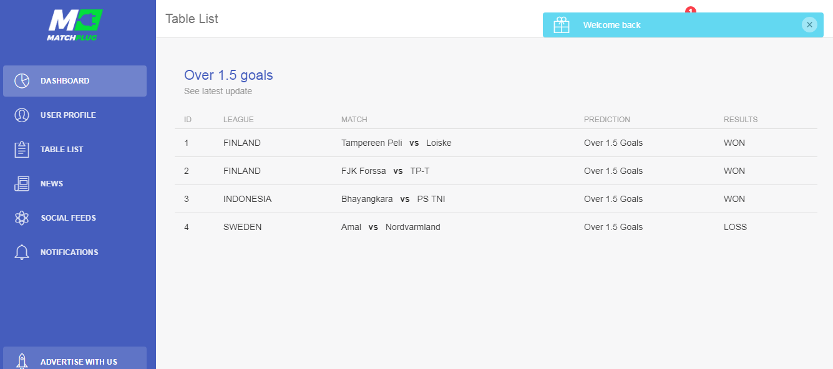The width and height of the screenshot is (833, 369).
Task: Click the gift icon in welcome banner
Action: click(x=562, y=25)
